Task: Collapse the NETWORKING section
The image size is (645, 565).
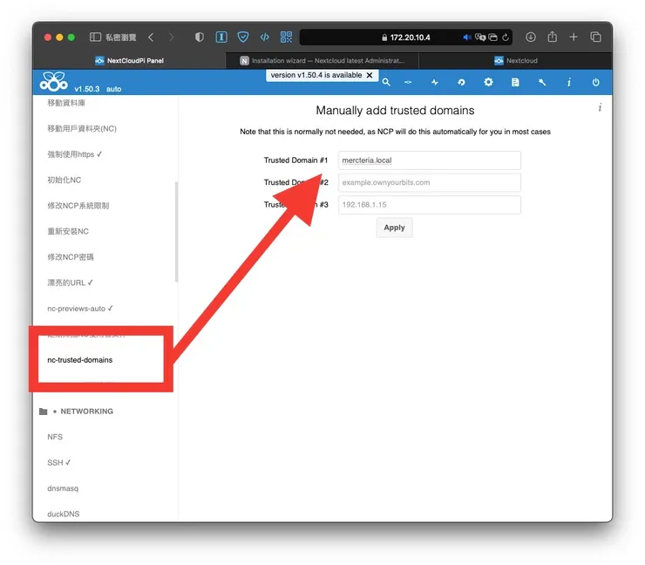Action: click(x=87, y=411)
